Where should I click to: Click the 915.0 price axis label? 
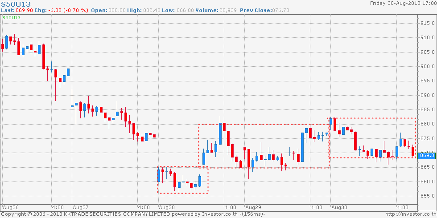pyautogui.click(x=427, y=23)
